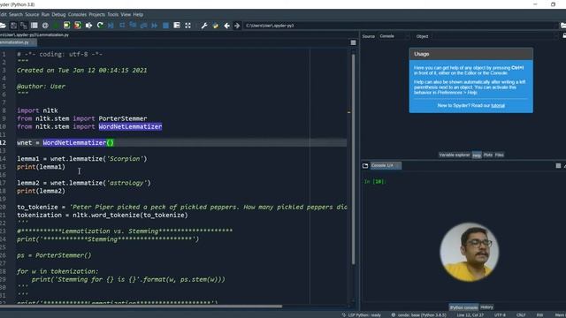Image resolution: width=566 pixels, height=318 pixels.
Task: Click the CRLF line endings status entry
Action: [521, 315]
